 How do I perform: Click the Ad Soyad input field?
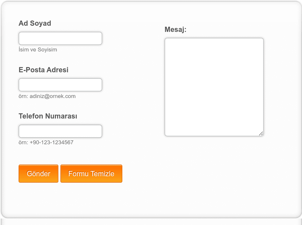coord(60,38)
